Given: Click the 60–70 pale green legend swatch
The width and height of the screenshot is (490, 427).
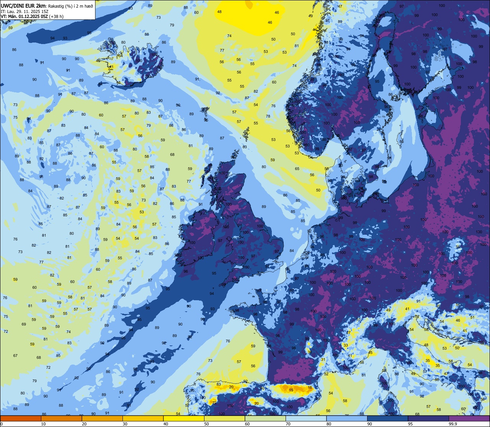Looking at the screenshot, I should tap(265, 418).
